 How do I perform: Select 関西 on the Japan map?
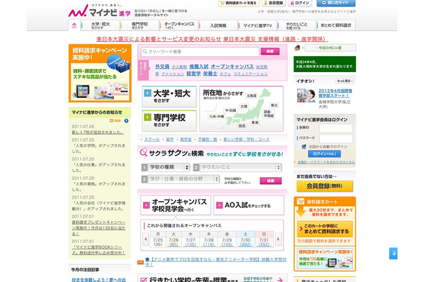pos(242,126)
